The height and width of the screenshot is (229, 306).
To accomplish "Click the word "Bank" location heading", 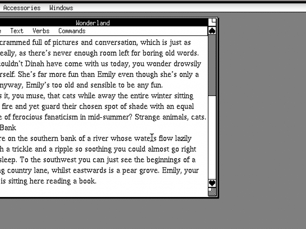I will click(8, 128).
